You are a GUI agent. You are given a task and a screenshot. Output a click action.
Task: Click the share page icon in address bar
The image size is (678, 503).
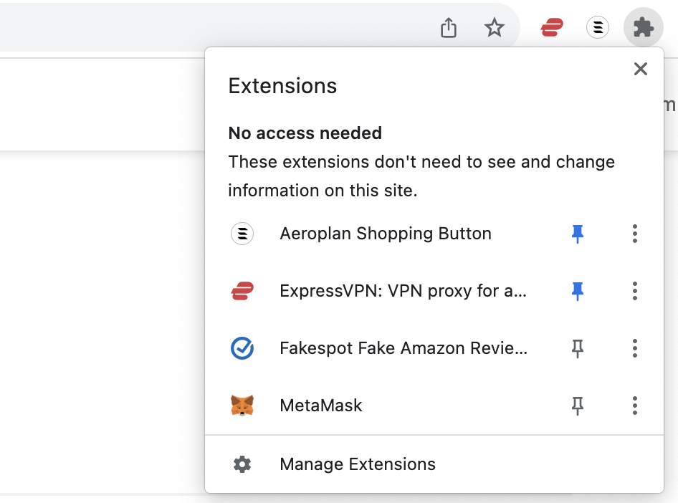click(x=449, y=28)
